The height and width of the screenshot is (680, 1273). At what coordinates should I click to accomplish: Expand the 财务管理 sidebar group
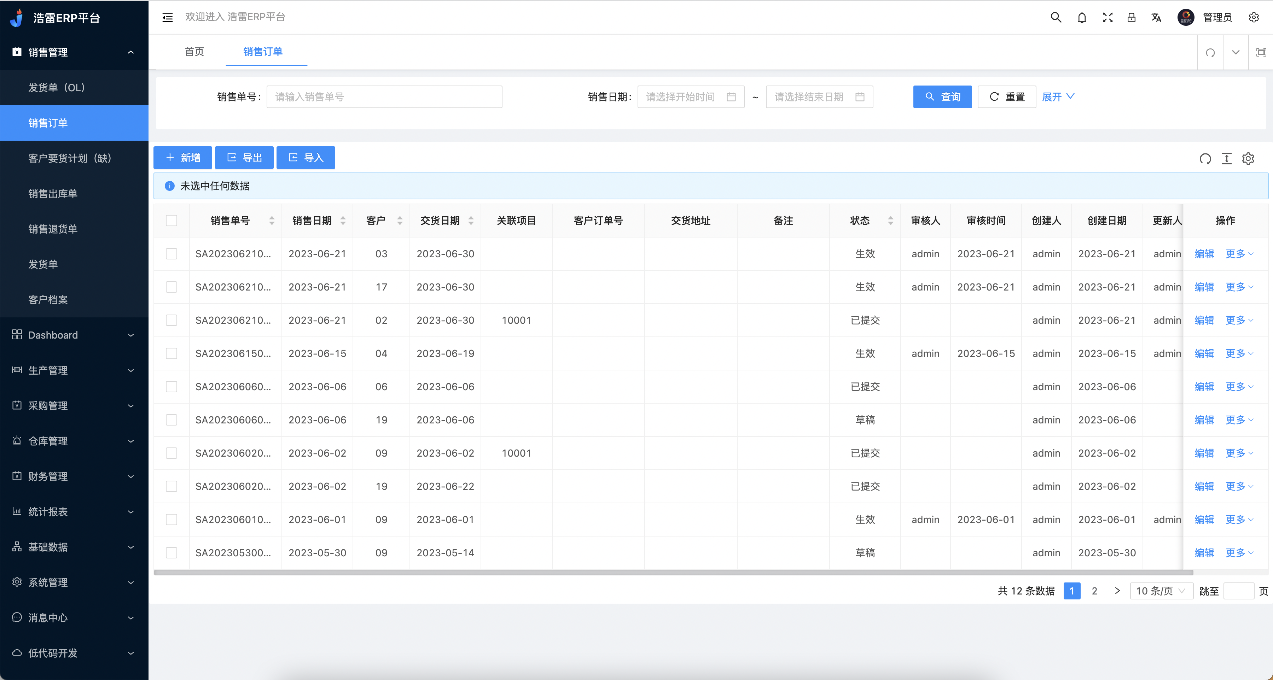pos(74,476)
